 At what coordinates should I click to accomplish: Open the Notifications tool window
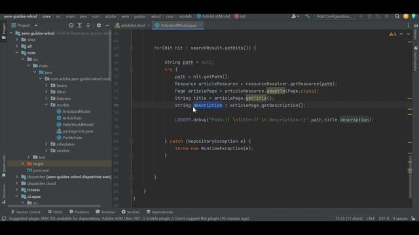click(x=416, y=59)
